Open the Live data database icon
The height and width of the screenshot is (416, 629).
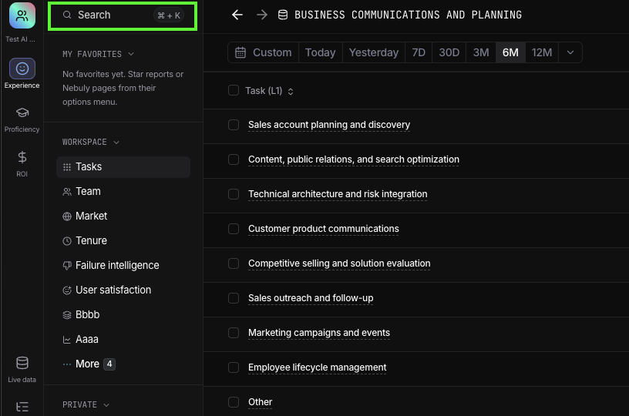click(22, 363)
